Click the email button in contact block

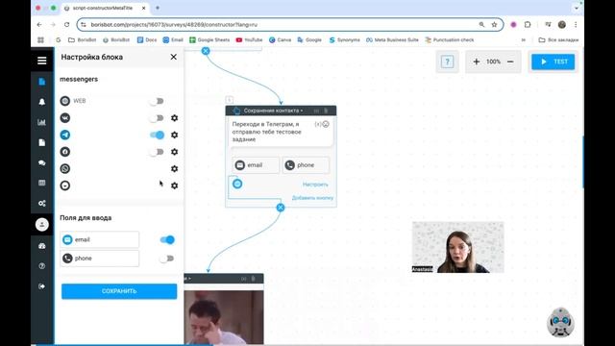point(256,165)
